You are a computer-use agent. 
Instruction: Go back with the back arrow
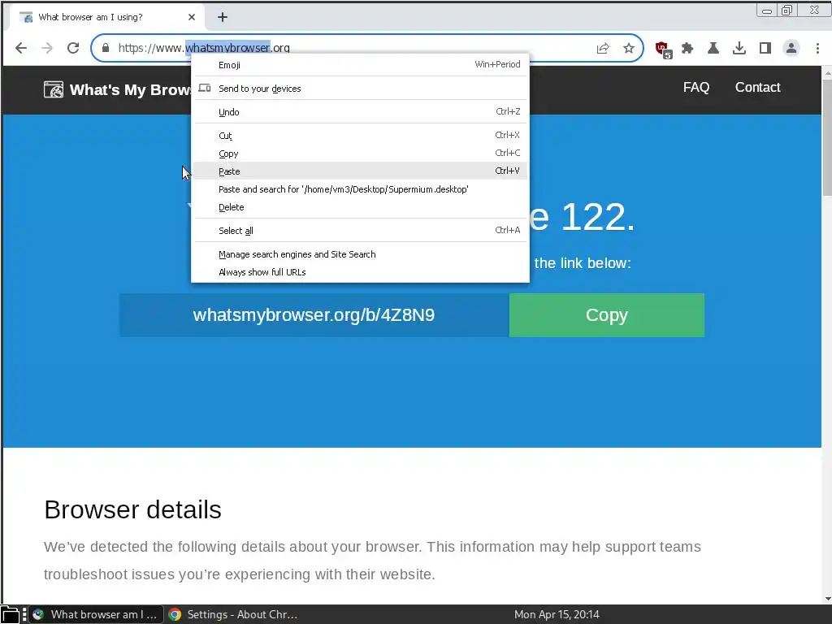coord(20,48)
